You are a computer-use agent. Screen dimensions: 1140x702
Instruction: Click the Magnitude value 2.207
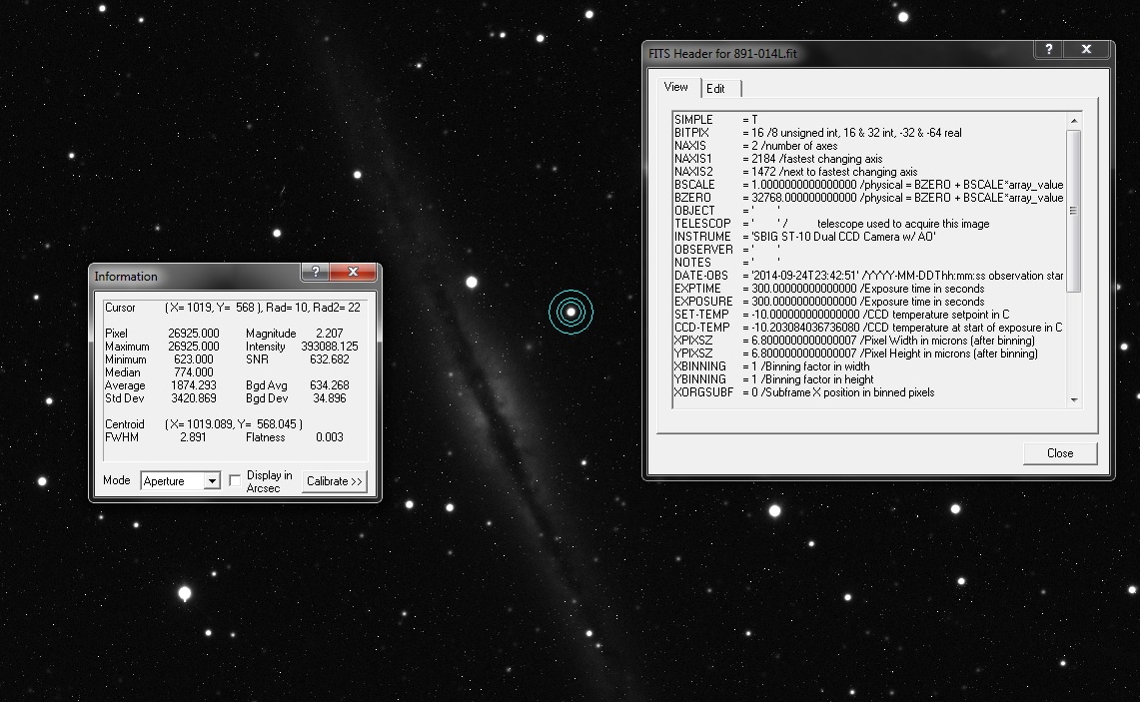(330, 334)
